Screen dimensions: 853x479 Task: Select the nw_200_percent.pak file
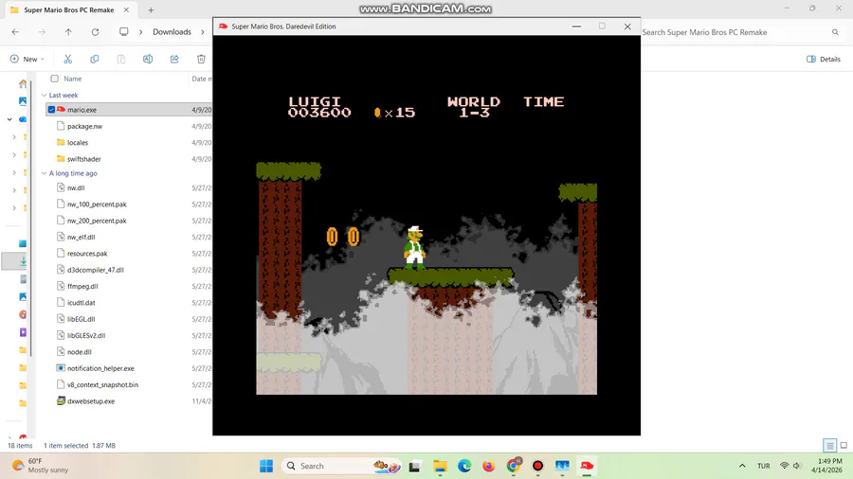coord(97,221)
